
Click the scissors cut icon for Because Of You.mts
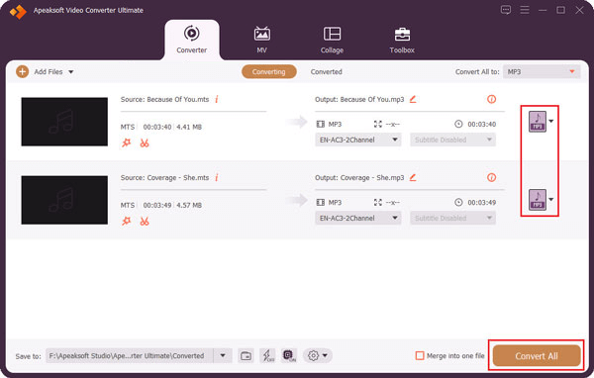(145, 143)
